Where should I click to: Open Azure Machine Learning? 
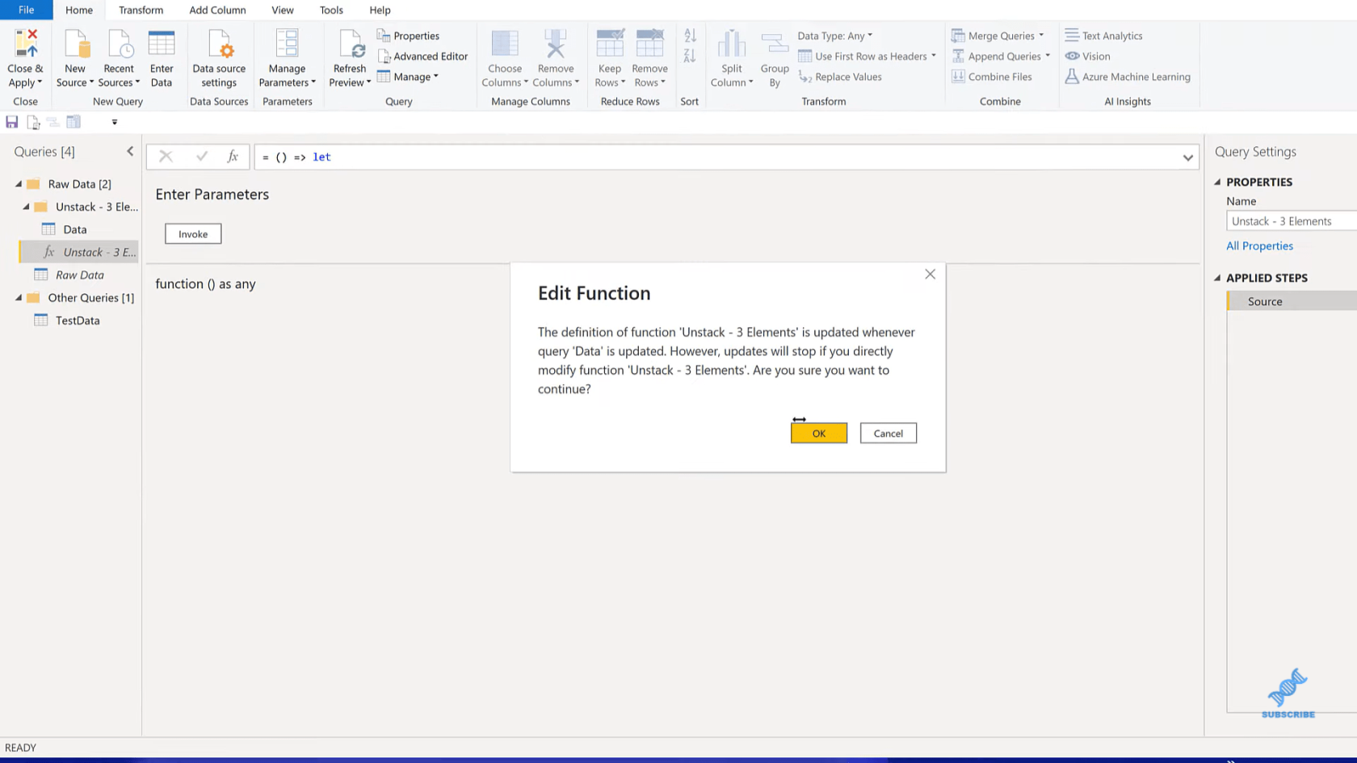(1128, 77)
